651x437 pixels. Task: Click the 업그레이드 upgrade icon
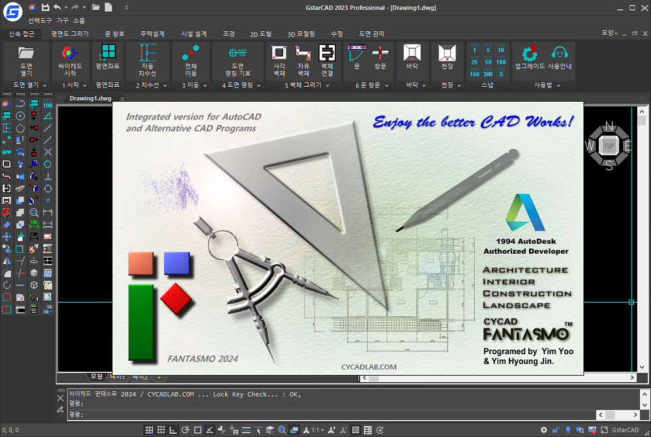pos(530,53)
